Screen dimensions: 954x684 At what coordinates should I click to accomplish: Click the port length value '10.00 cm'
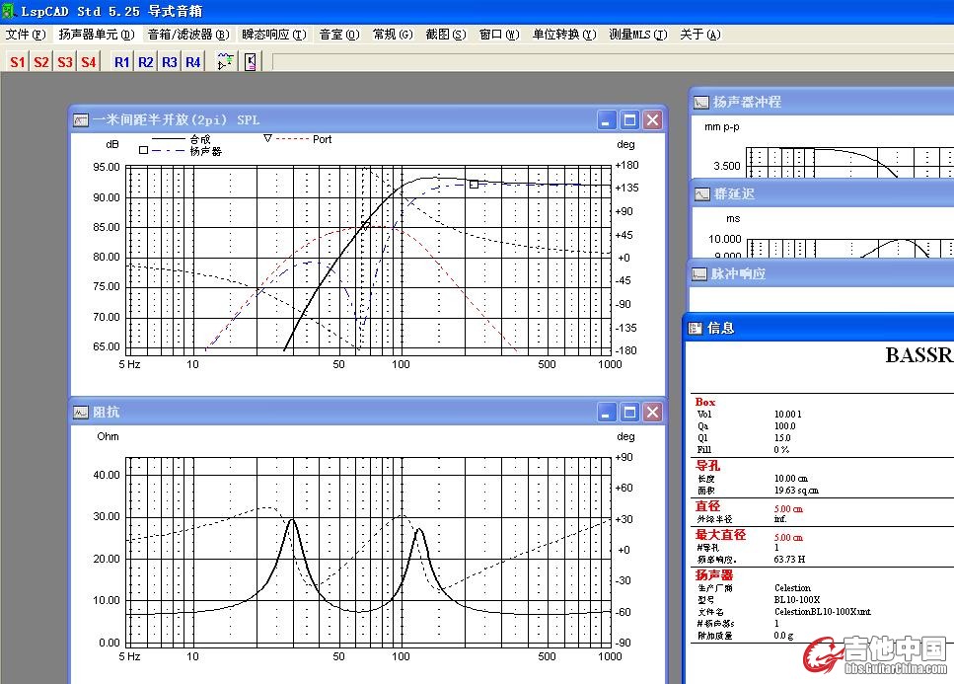pyautogui.click(x=791, y=479)
